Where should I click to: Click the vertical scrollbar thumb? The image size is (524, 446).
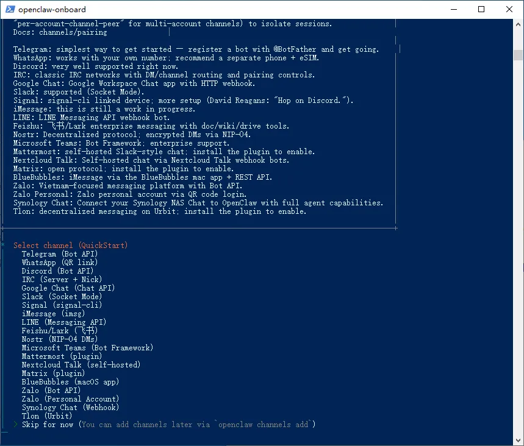pos(518,55)
